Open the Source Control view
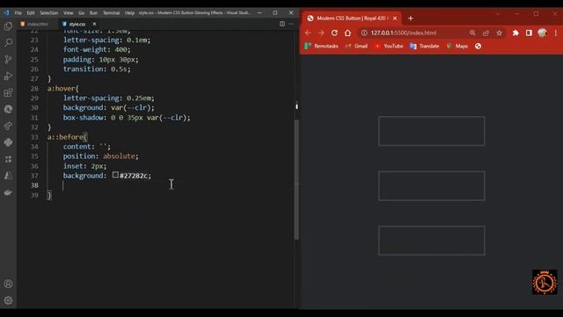Viewport: 563px width, 317px height. [x=8, y=59]
